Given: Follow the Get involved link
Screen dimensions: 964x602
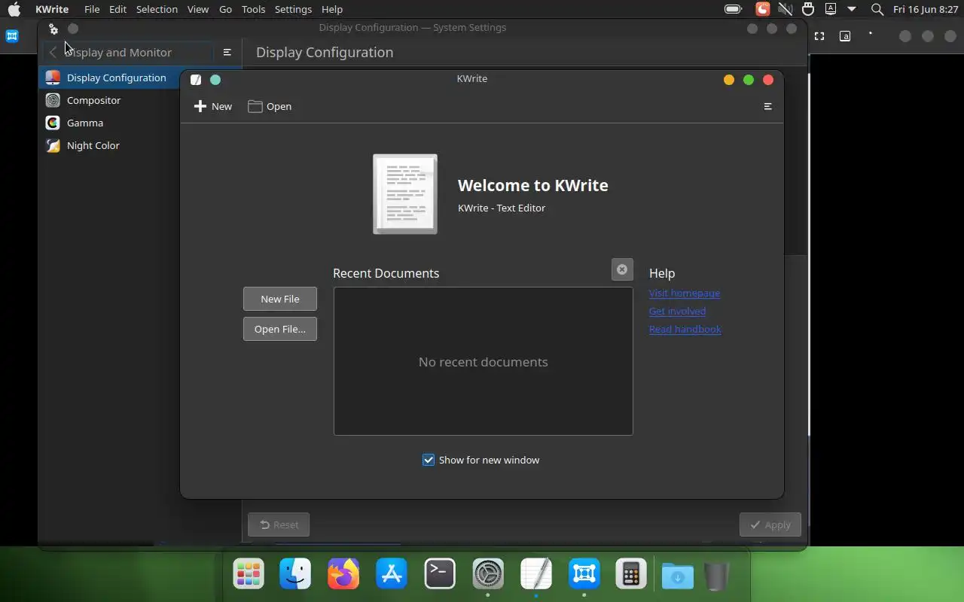Looking at the screenshot, I should [x=677, y=311].
